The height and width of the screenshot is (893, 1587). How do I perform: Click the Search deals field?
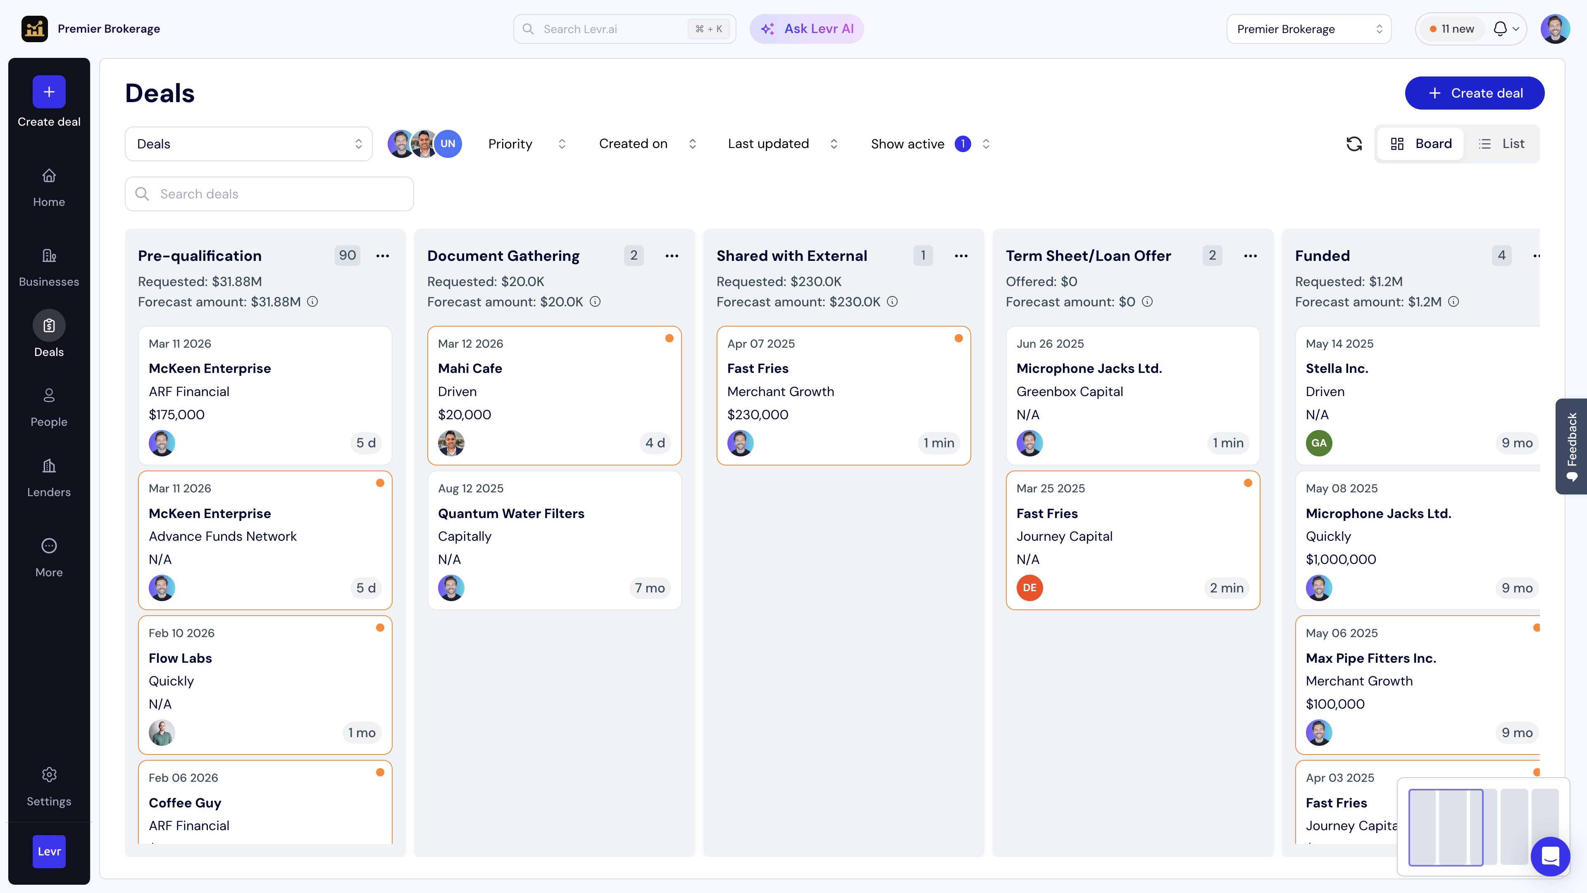269,194
